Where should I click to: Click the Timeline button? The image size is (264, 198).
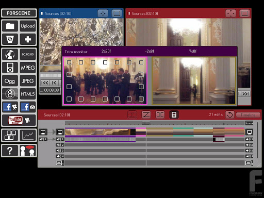248,115
